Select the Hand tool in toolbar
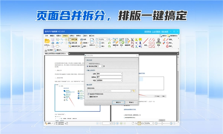This screenshot has height=134, width=223. coord(73,39)
